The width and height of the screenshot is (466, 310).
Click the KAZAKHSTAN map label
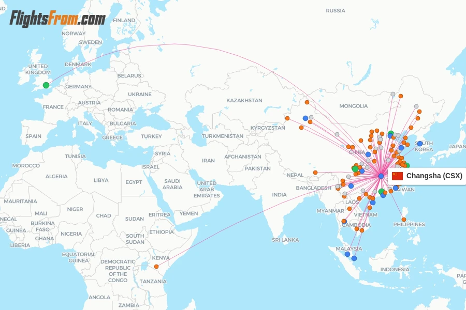(244, 101)
